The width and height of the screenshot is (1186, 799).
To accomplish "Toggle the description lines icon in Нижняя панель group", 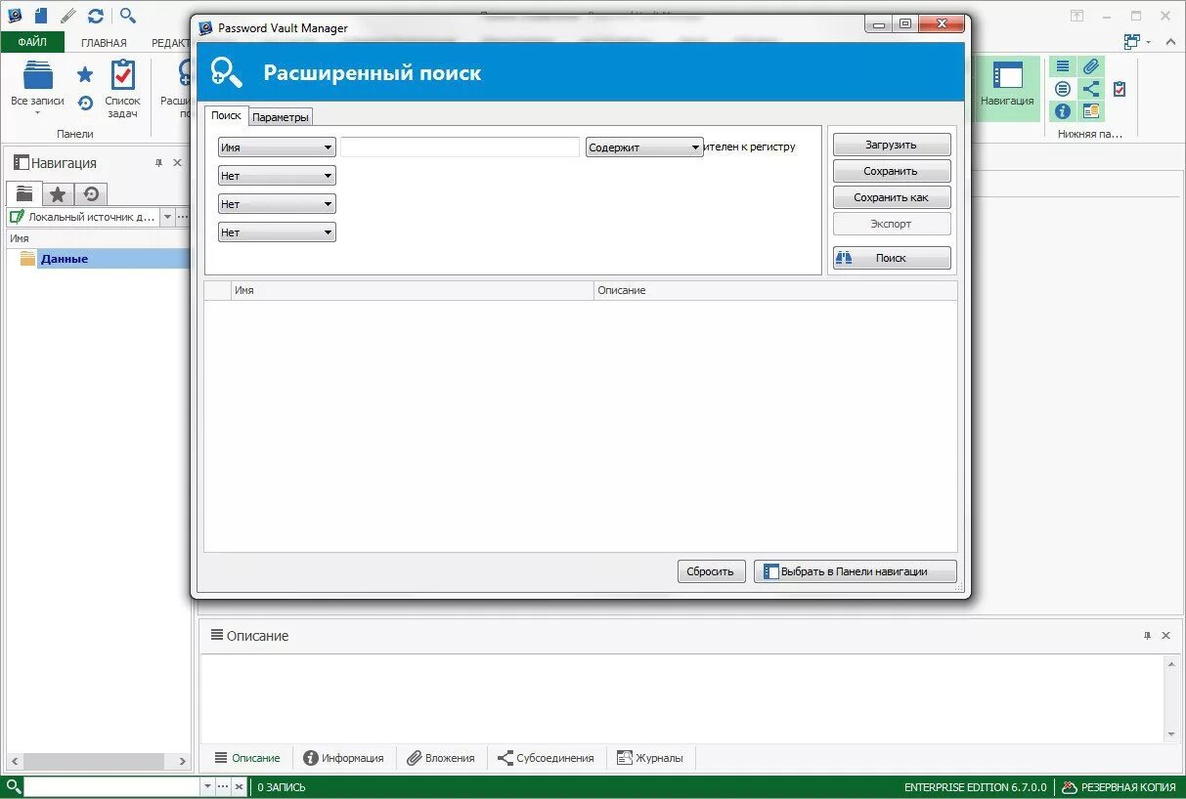I will (x=1063, y=66).
